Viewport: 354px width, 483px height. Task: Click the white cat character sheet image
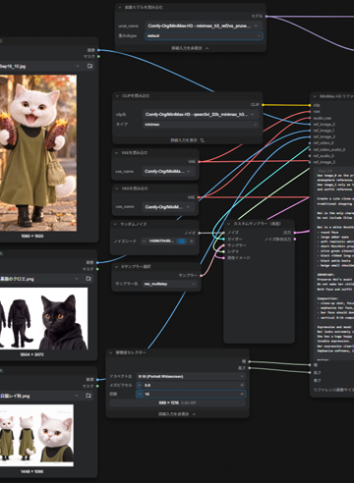coord(36,435)
